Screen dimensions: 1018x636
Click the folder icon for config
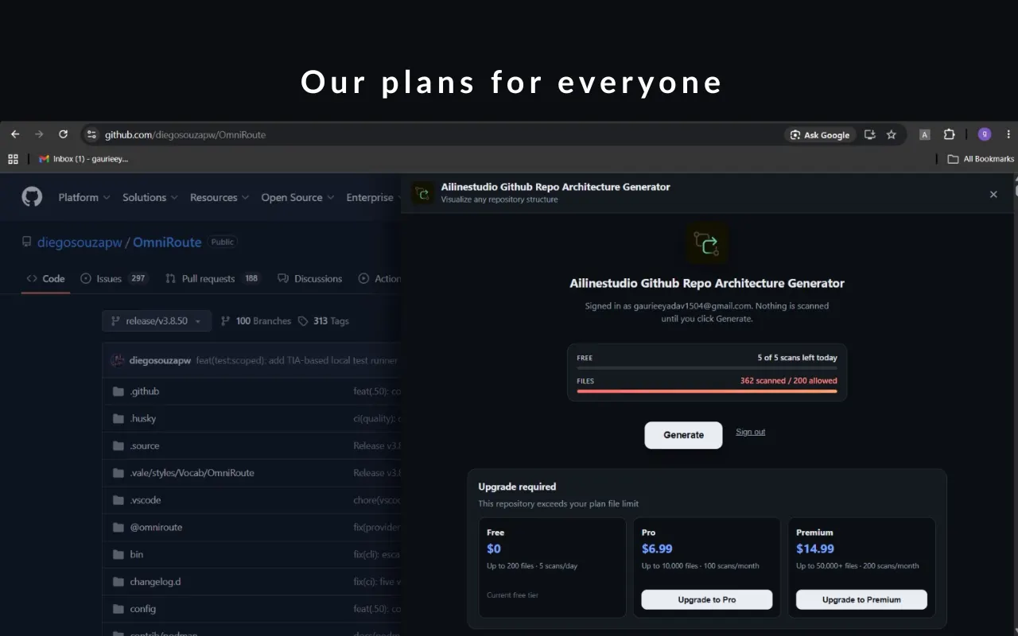tap(119, 609)
